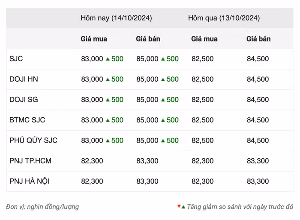
Task: Click the green up arrow beside SJC buy price
Action: click(x=108, y=59)
